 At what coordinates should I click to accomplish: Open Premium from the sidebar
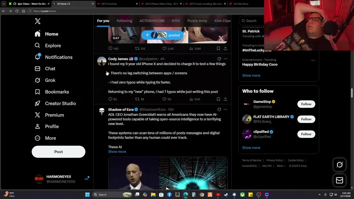pyautogui.click(x=49, y=115)
